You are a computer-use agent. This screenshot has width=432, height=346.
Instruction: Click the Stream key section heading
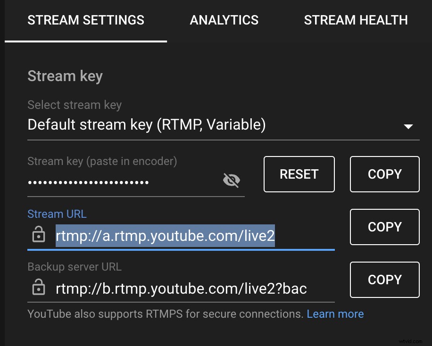click(65, 75)
